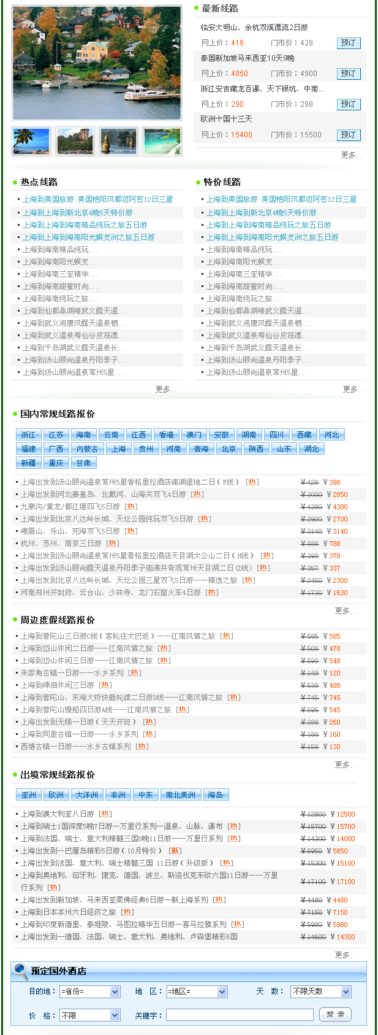Open 欧洲十国十三天 route link
378x1035 pixels.
click(x=226, y=118)
